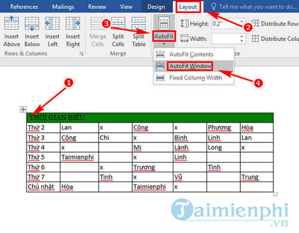This screenshot has width=299, height=233.
Task: Click the cell 'Thứ 6'
Action: click(x=43, y=167)
